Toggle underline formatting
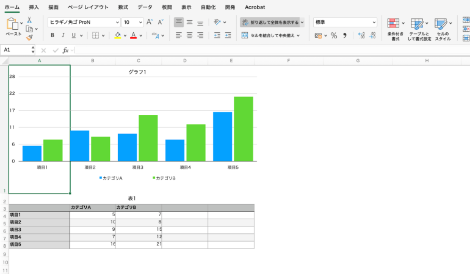The height and width of the screenshot is (274, 470). click(x=73, y=35)
